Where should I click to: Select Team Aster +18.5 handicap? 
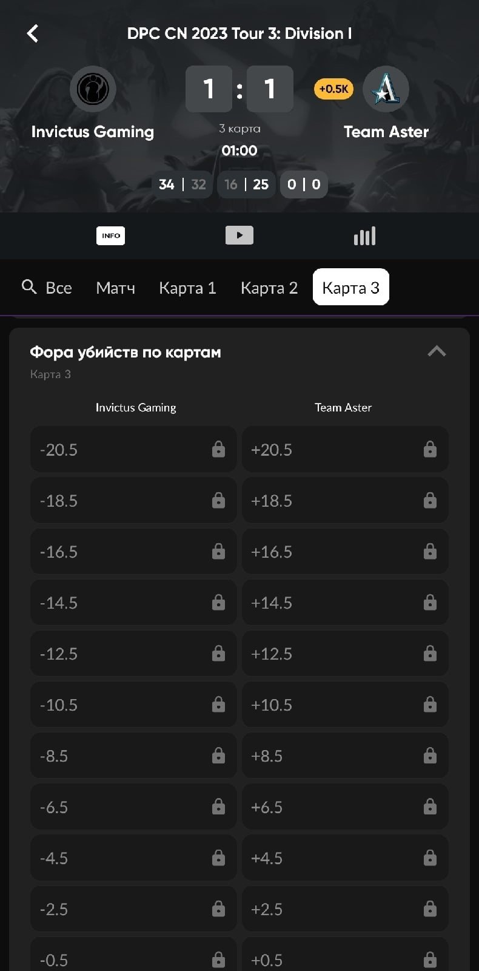point(345,501)
